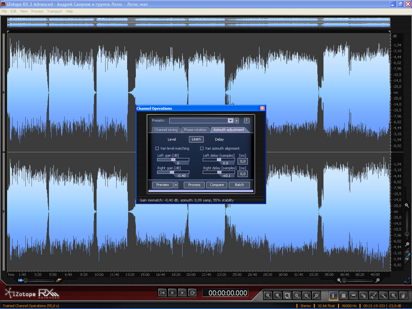
Task: Click the zoom in tool in bottom toolbar
Action: tap(268, 295)
